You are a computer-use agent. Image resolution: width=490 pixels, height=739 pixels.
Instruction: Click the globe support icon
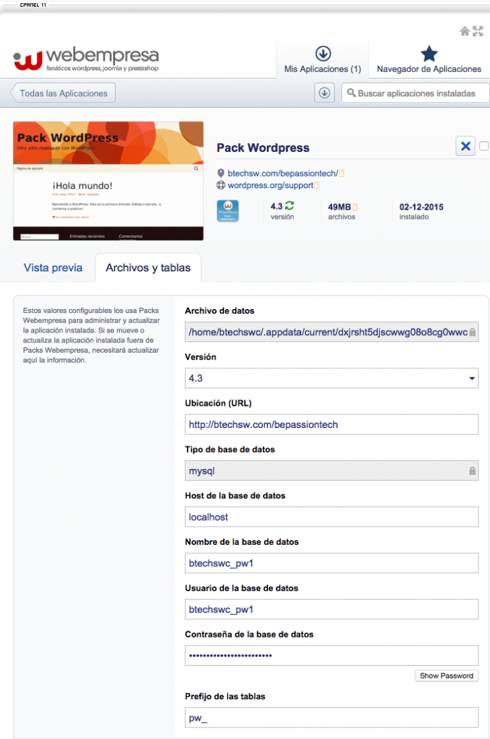tap(220, 185)
